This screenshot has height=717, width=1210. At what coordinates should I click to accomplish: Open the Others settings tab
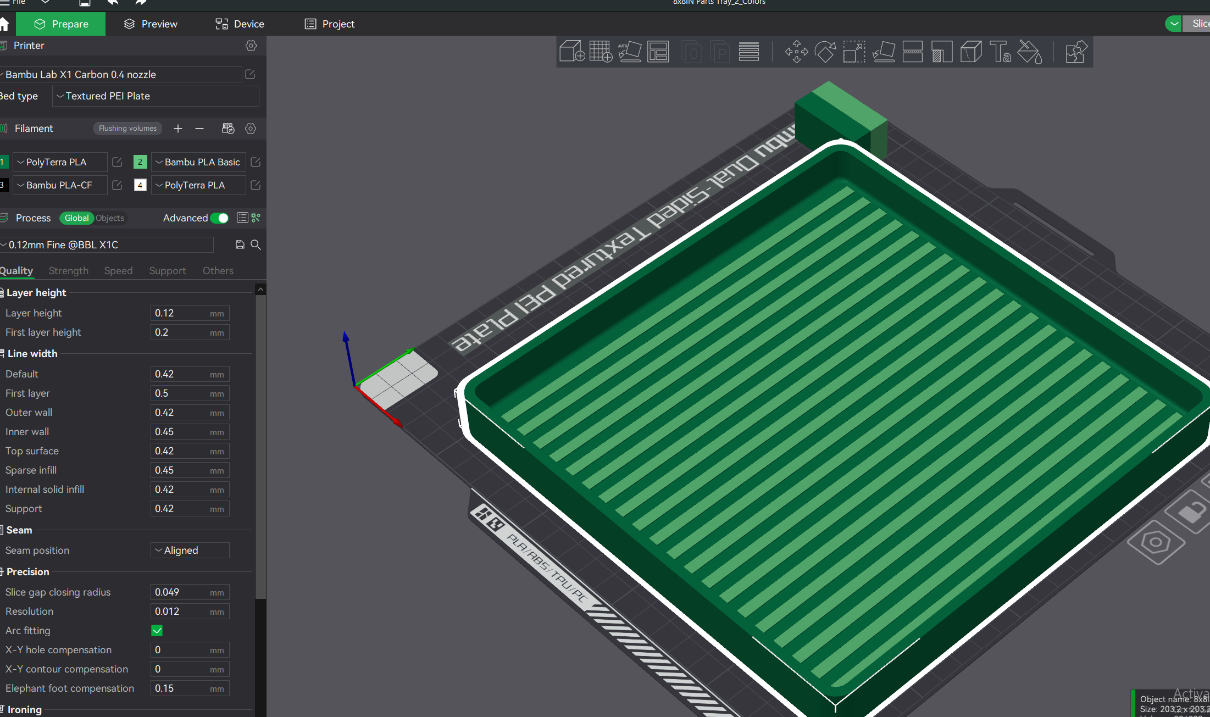218,271
